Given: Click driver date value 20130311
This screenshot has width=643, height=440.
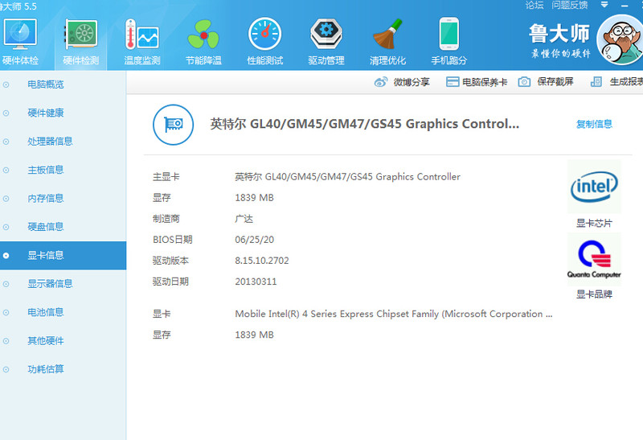Looking at the screenshot, I should click(x=256, y=282).
